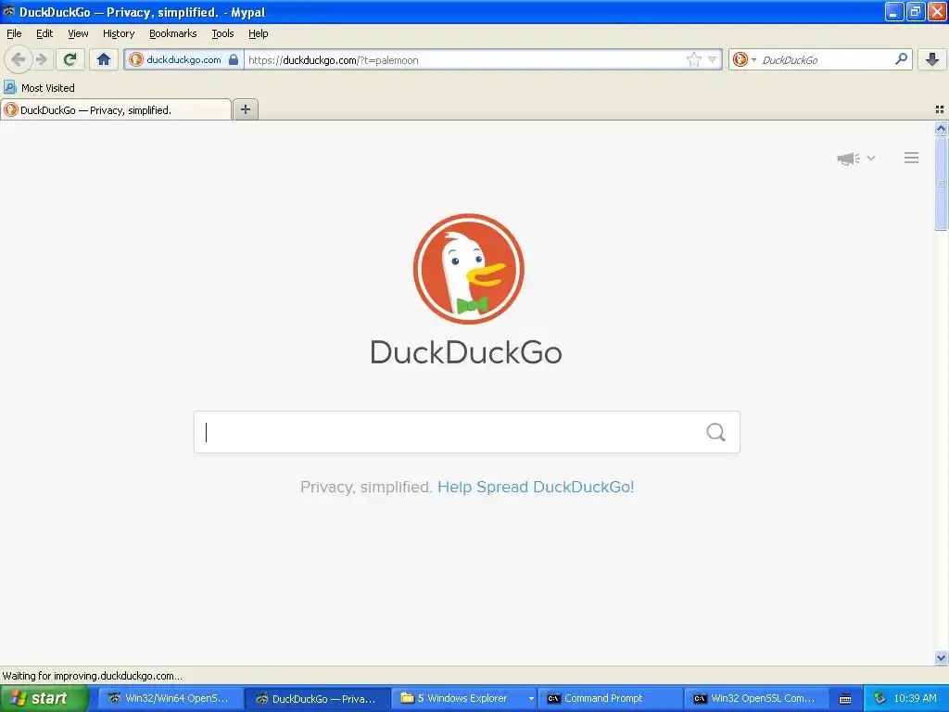Open the search engine selector dropdown

click(x=744, y=59)
